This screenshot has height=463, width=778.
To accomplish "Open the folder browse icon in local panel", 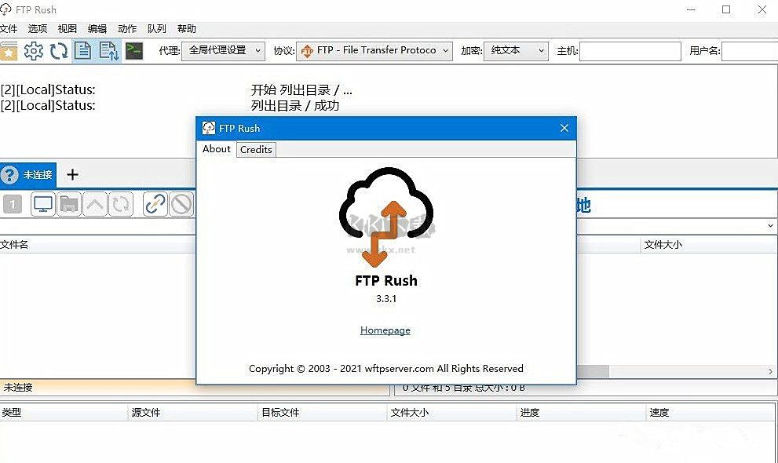I will (68, 204).
